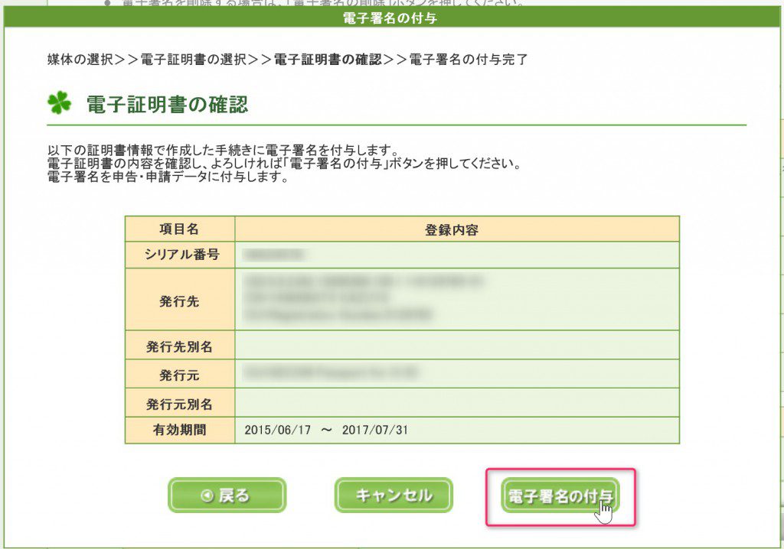Image resolution: width=784 pixels, height=549 pixels.
Task: Click the 有効期間 row label
Action: point(180,430)
